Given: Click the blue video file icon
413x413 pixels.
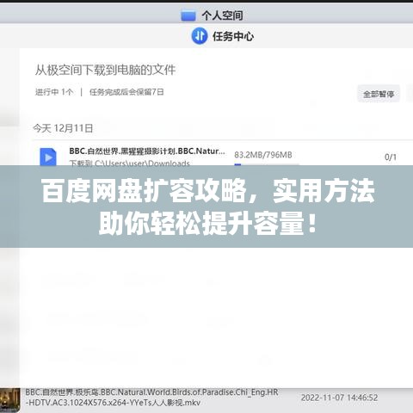Looking at the screenshot, I should 48,157.
